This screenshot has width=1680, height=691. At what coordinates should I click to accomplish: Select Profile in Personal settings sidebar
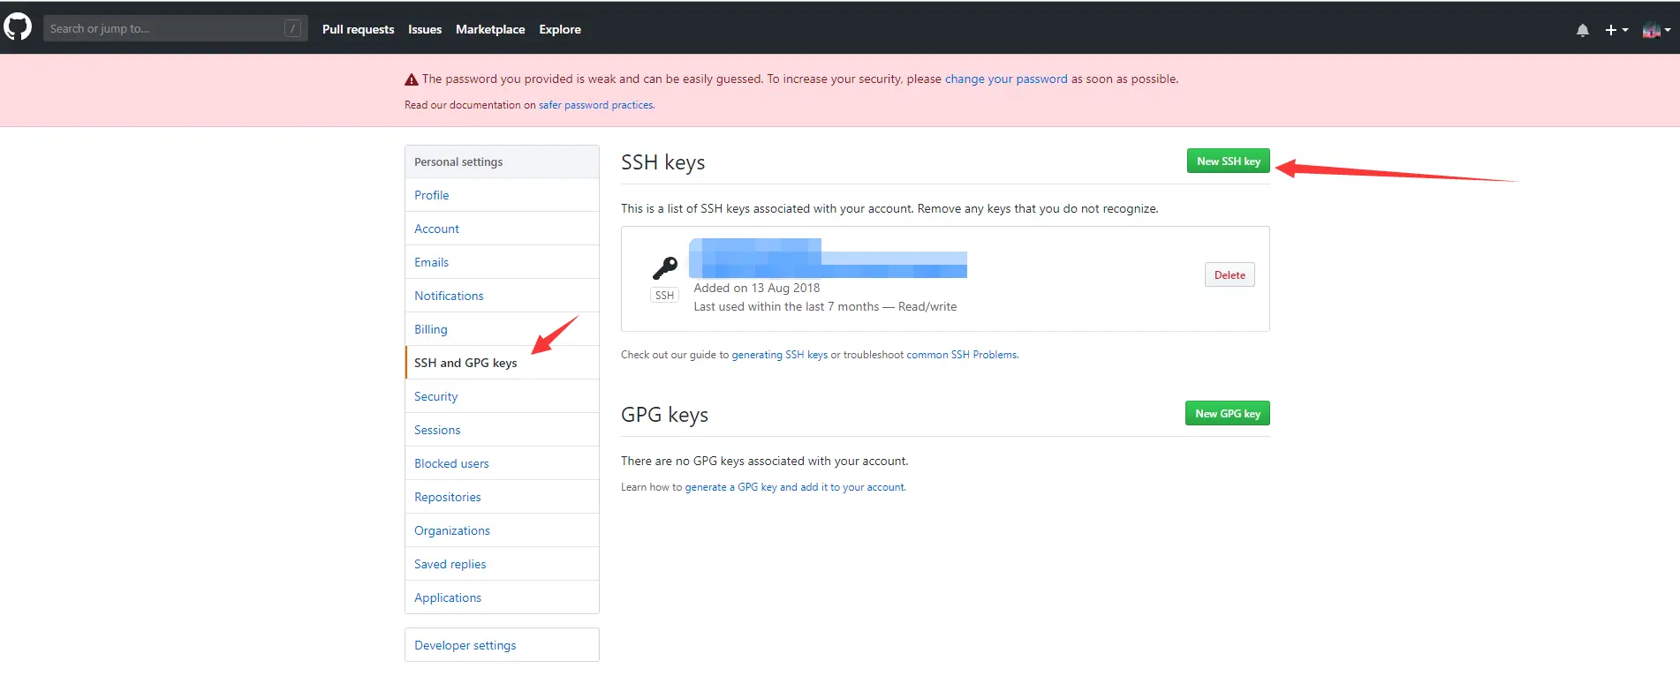coord(432,195)
